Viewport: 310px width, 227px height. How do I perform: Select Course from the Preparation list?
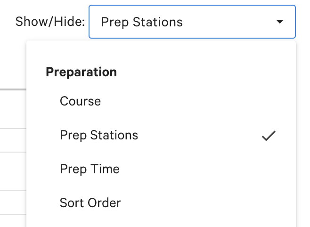(80, 101)
